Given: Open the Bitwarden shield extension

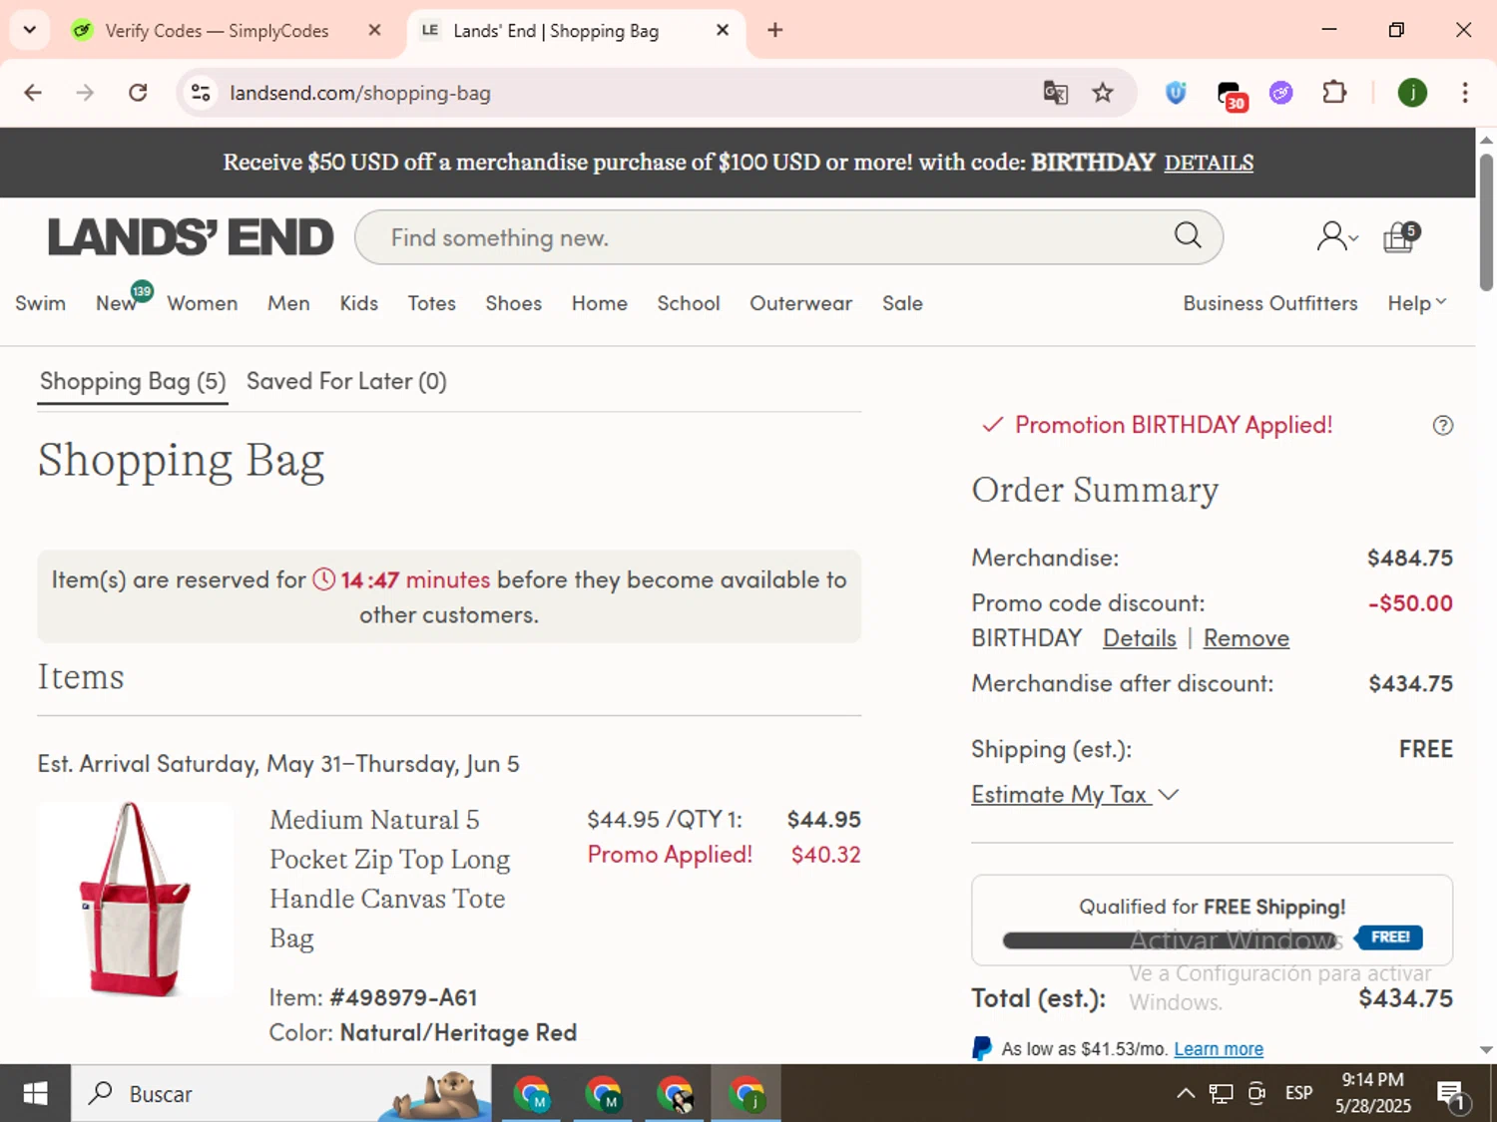Looking at the screenshot, I should (1176, 93).
